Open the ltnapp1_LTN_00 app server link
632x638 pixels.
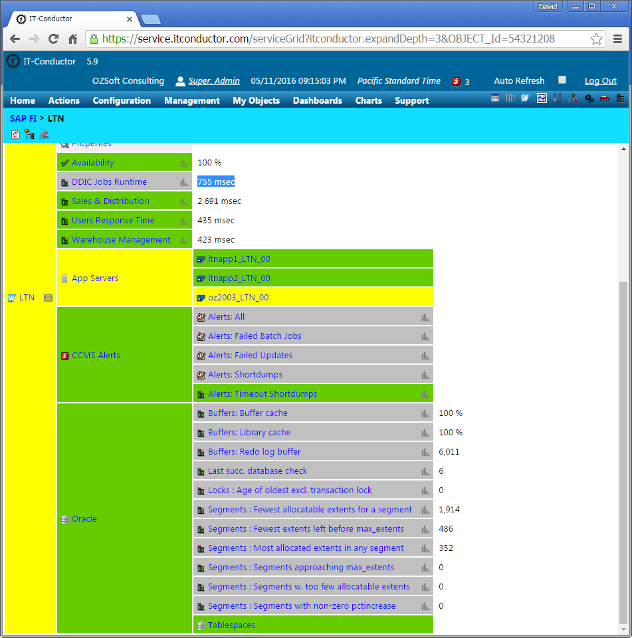coord(239,259)
